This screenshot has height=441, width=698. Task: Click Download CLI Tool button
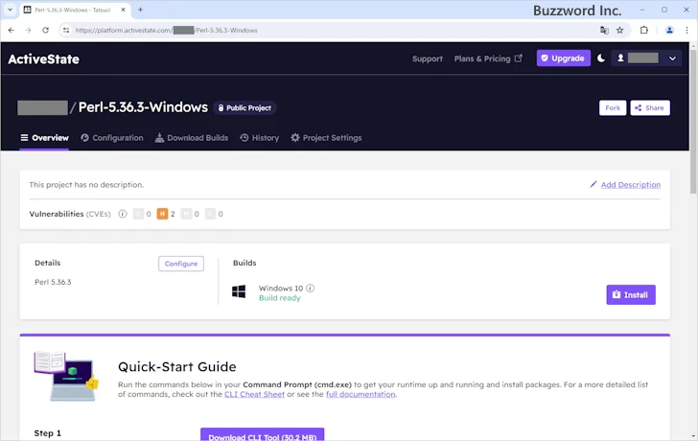pyautogui.click(x=262, y=435)
